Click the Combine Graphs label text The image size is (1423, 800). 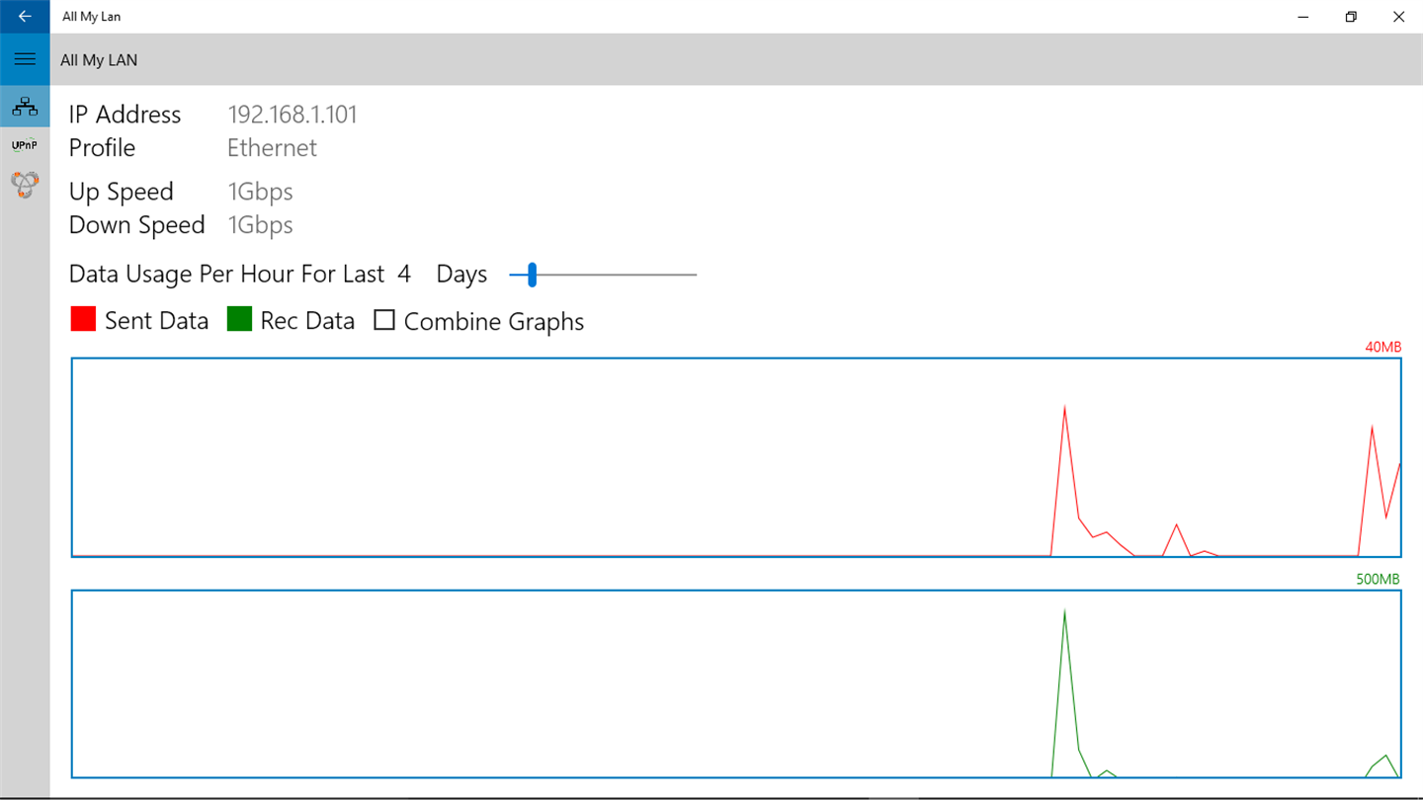pos(494,321)
